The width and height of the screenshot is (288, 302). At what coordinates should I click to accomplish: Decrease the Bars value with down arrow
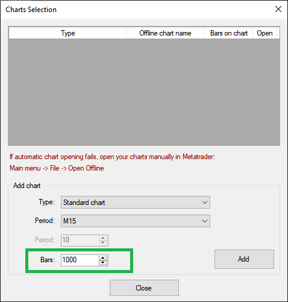103,262
